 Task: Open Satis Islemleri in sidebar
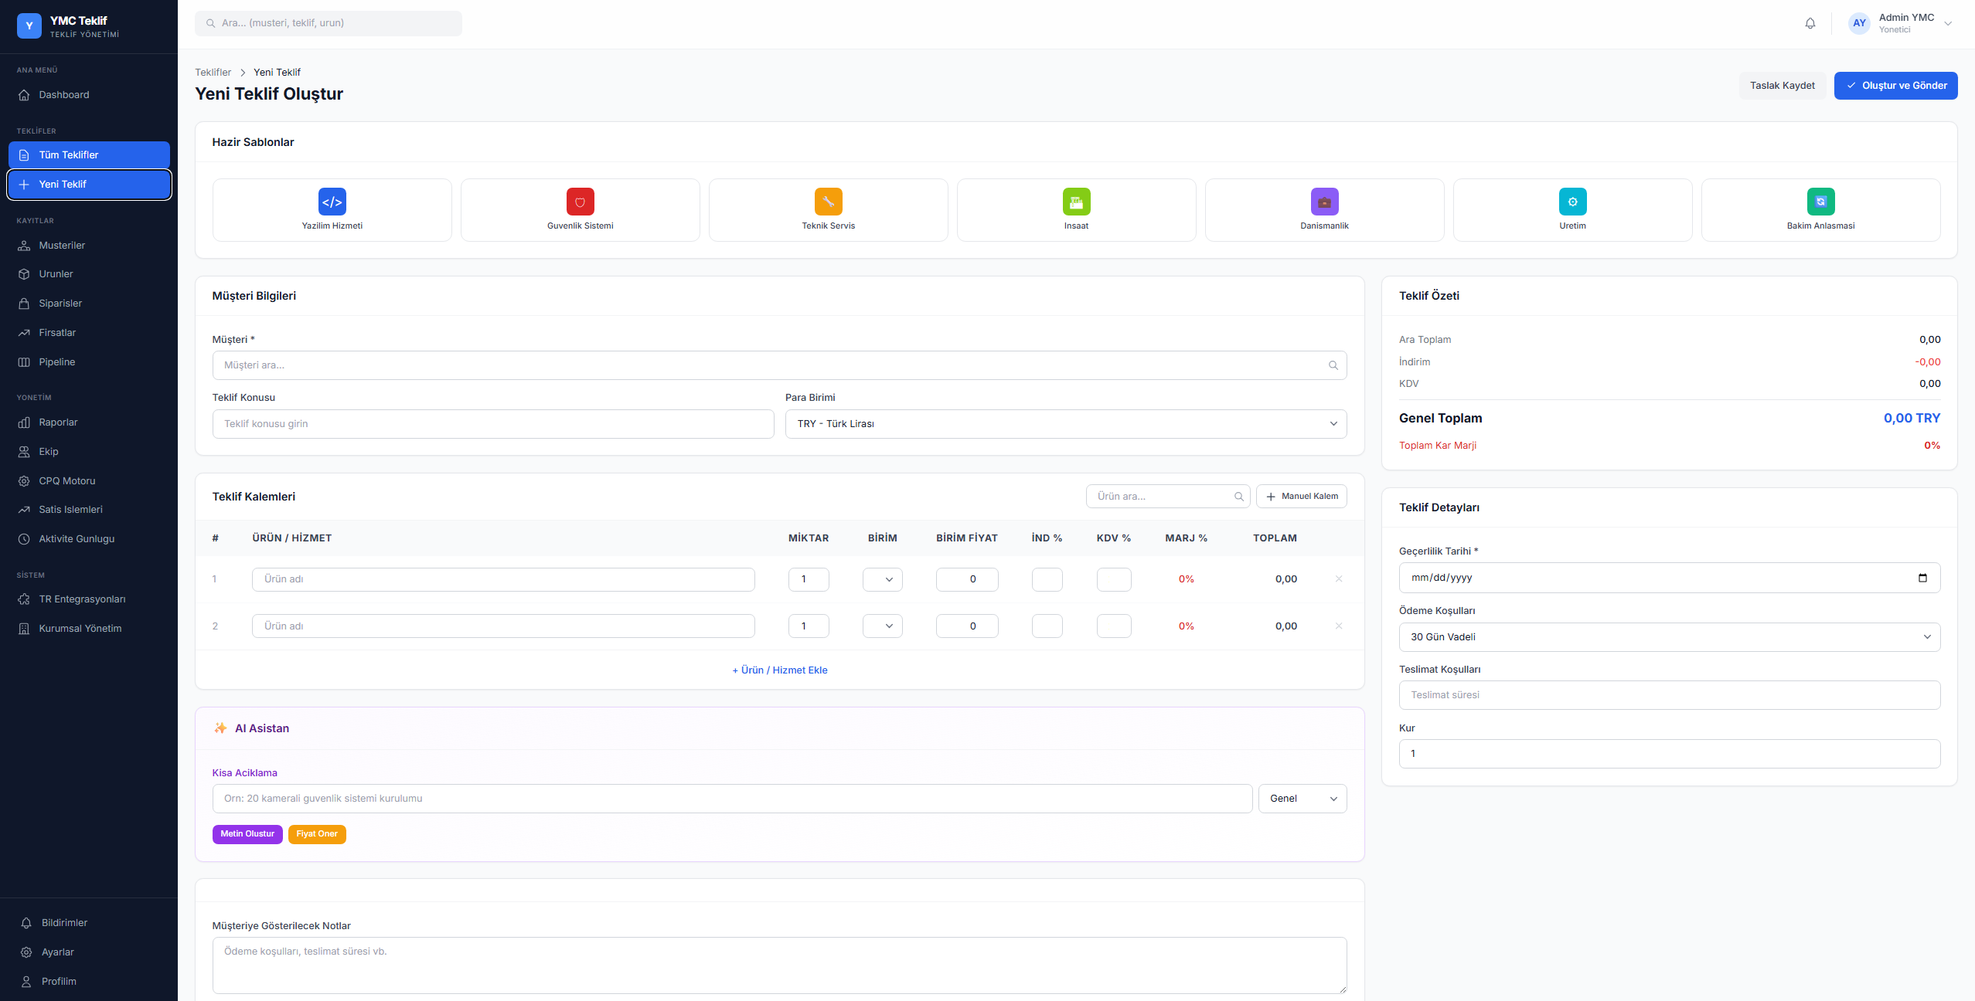coord(89,510)
